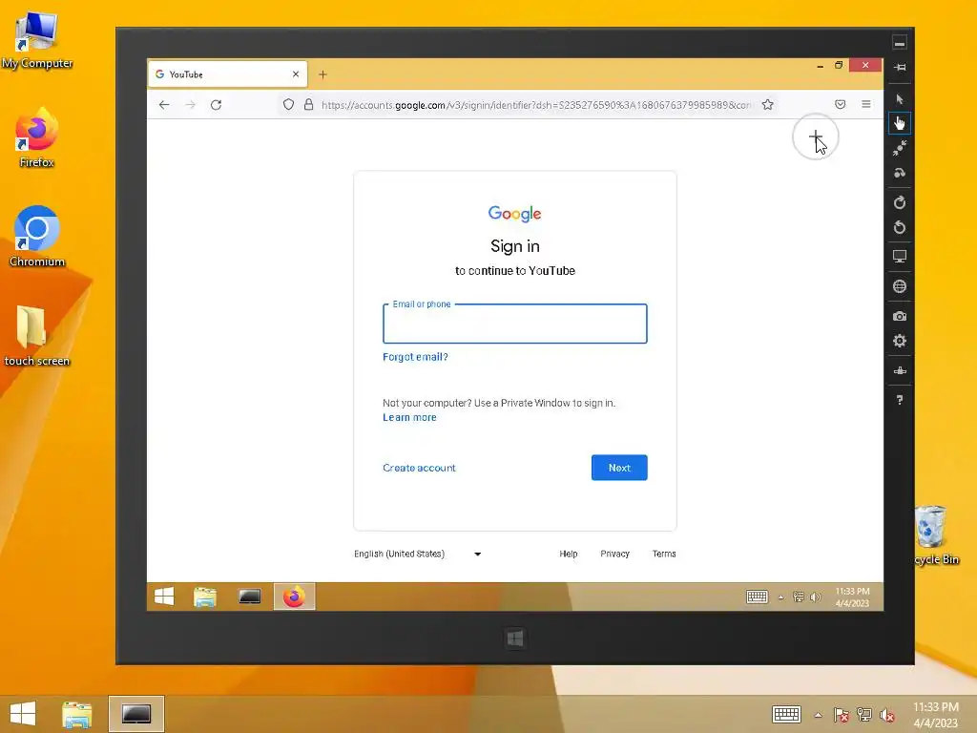Screen dimensions: 977x733
Task: Tap the Windows button on simulator bezel
Action: click(515, 639)
